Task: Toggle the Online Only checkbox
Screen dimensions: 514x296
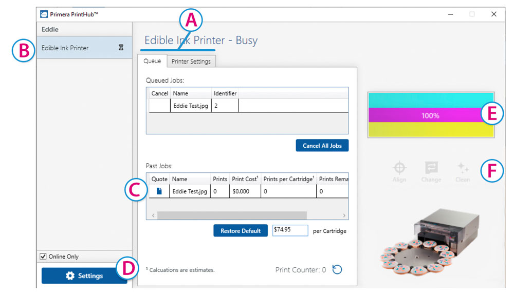Action: [x=43, y=256]
